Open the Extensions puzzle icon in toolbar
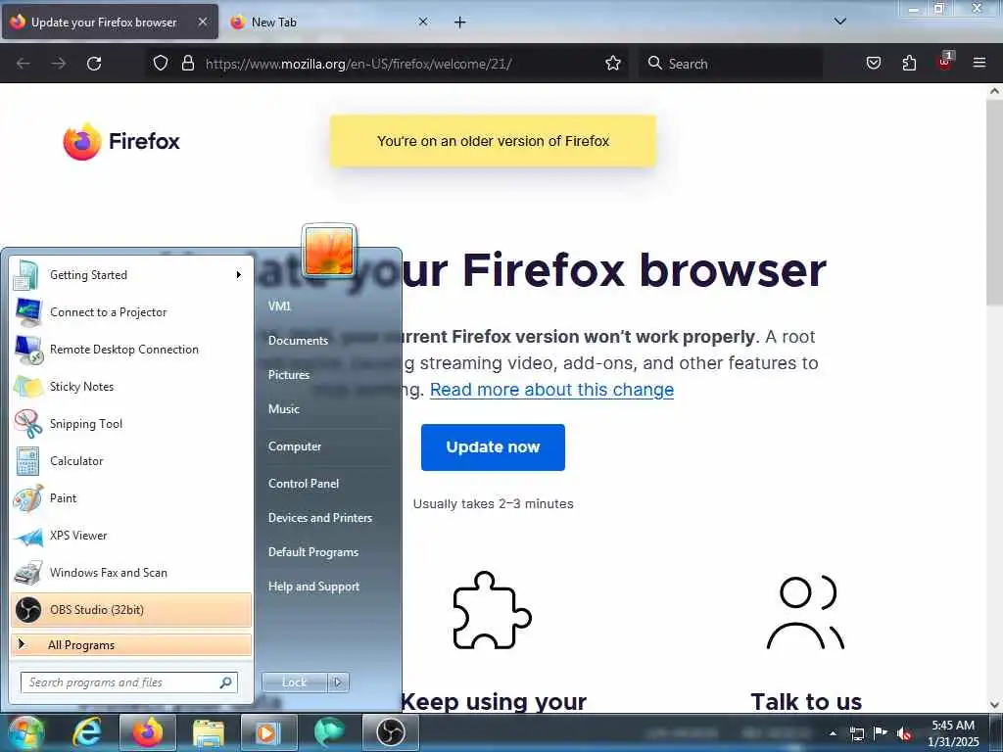This screenshot has height=752, width=1003. click(909, 64)
